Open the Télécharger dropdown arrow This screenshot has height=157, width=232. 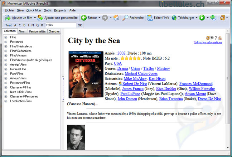pyautogui.click(x=197, y=18)
